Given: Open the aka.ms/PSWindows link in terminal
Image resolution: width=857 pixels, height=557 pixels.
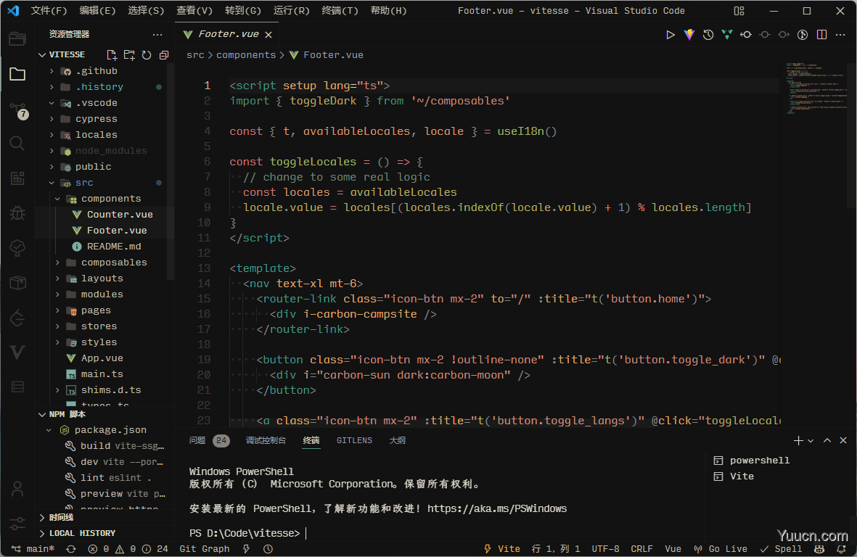Looking at the screenshot, I should (x=497, y=508).
